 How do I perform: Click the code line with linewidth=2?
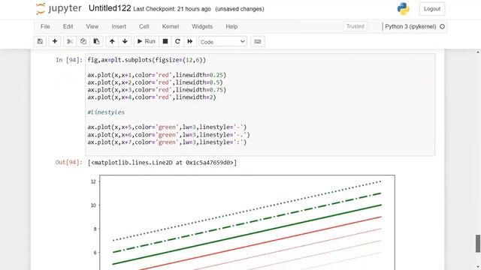pos(152,97)
